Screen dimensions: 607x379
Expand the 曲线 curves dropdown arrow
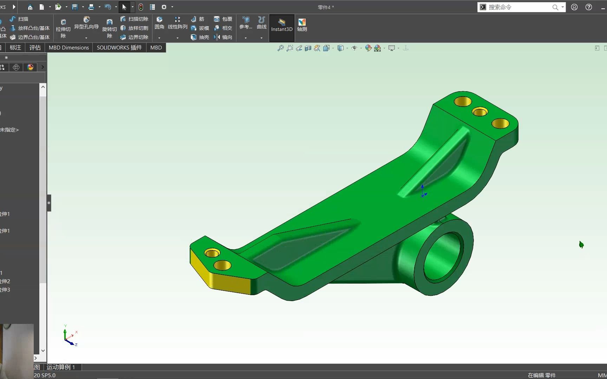point(261,38)
